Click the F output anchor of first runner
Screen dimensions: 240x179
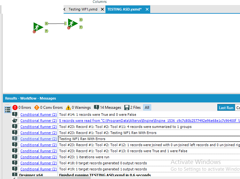coord(47,31)
